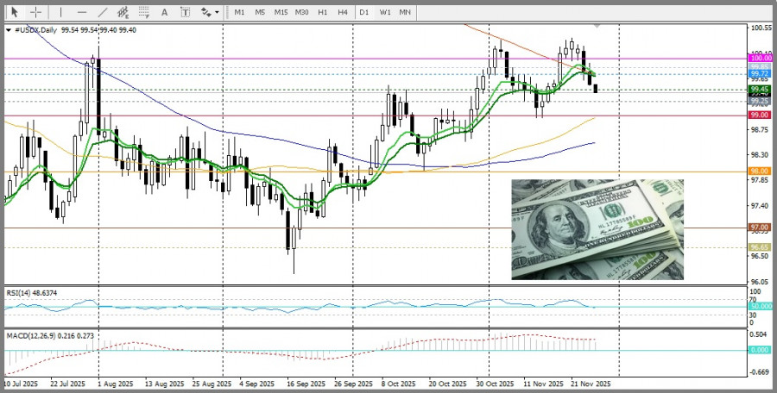Select the Fibonacci retracement tool

(144, 12)
